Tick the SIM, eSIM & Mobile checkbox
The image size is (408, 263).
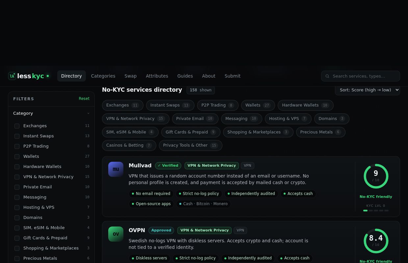[17, 228]
